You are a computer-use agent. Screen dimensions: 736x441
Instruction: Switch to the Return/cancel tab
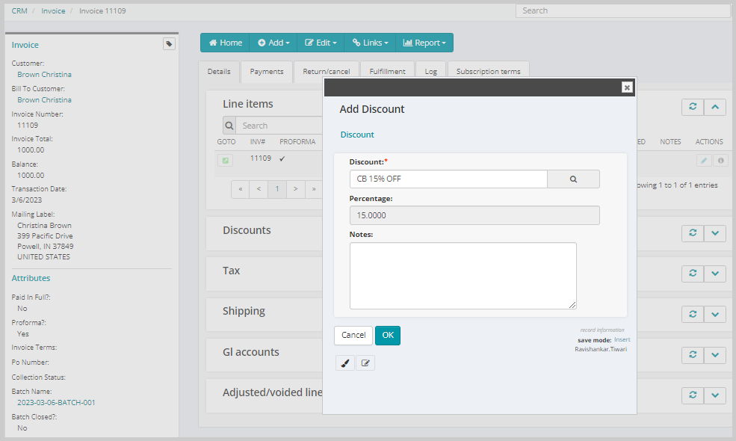point(327,72)
